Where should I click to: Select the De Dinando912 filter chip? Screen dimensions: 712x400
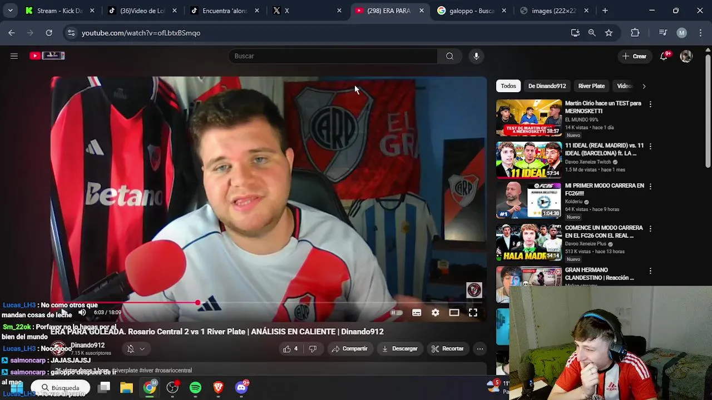pos(547,86)
